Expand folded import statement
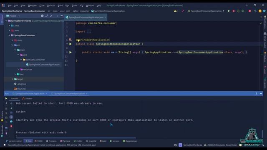 (x=89, y=32)
